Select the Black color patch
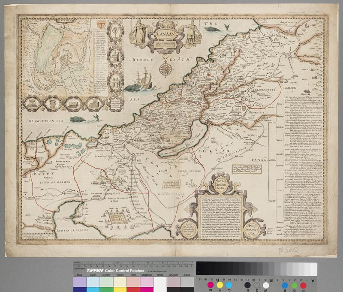Screen dimensions: 343x292 coord(187,284)
